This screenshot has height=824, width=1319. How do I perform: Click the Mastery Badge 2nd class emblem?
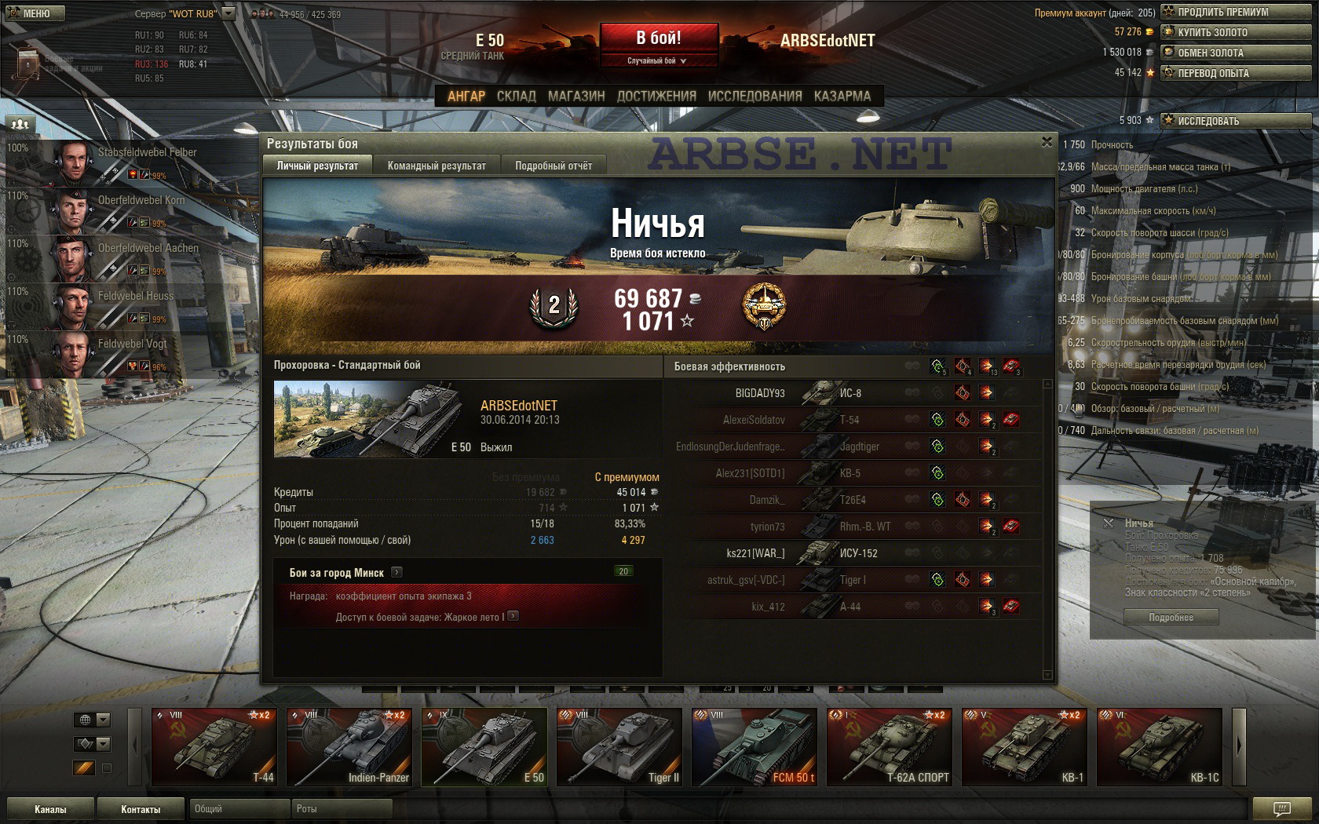click(554, 307)
